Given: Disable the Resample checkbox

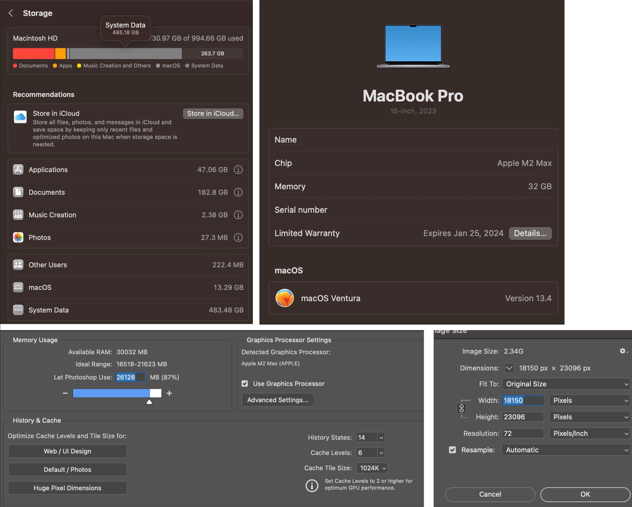Looking at the screenshot, I should tap(452, 450).
